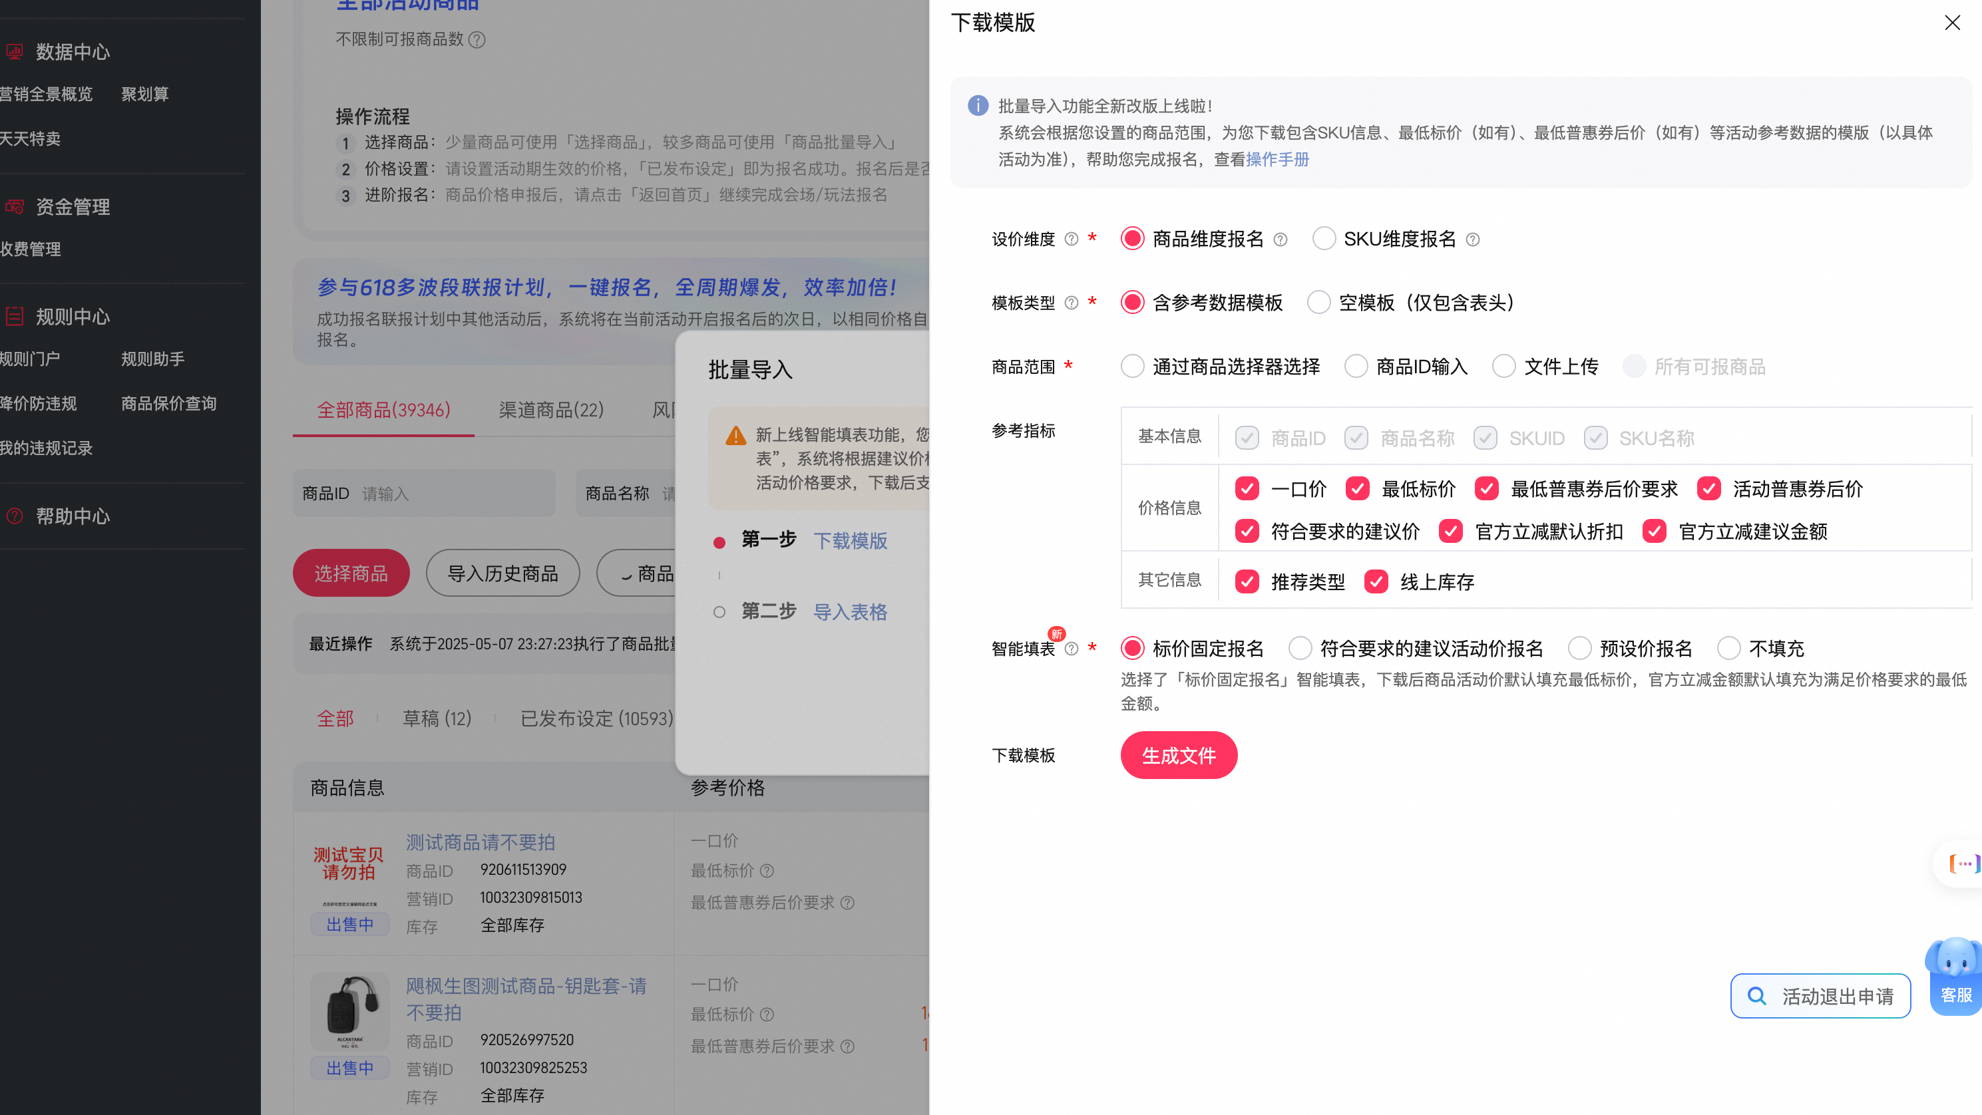This screenshot has width=1982, height=1115.
Task: Click the 商品ID search input field
Action: pyautogui.click(x=424, y=494)
